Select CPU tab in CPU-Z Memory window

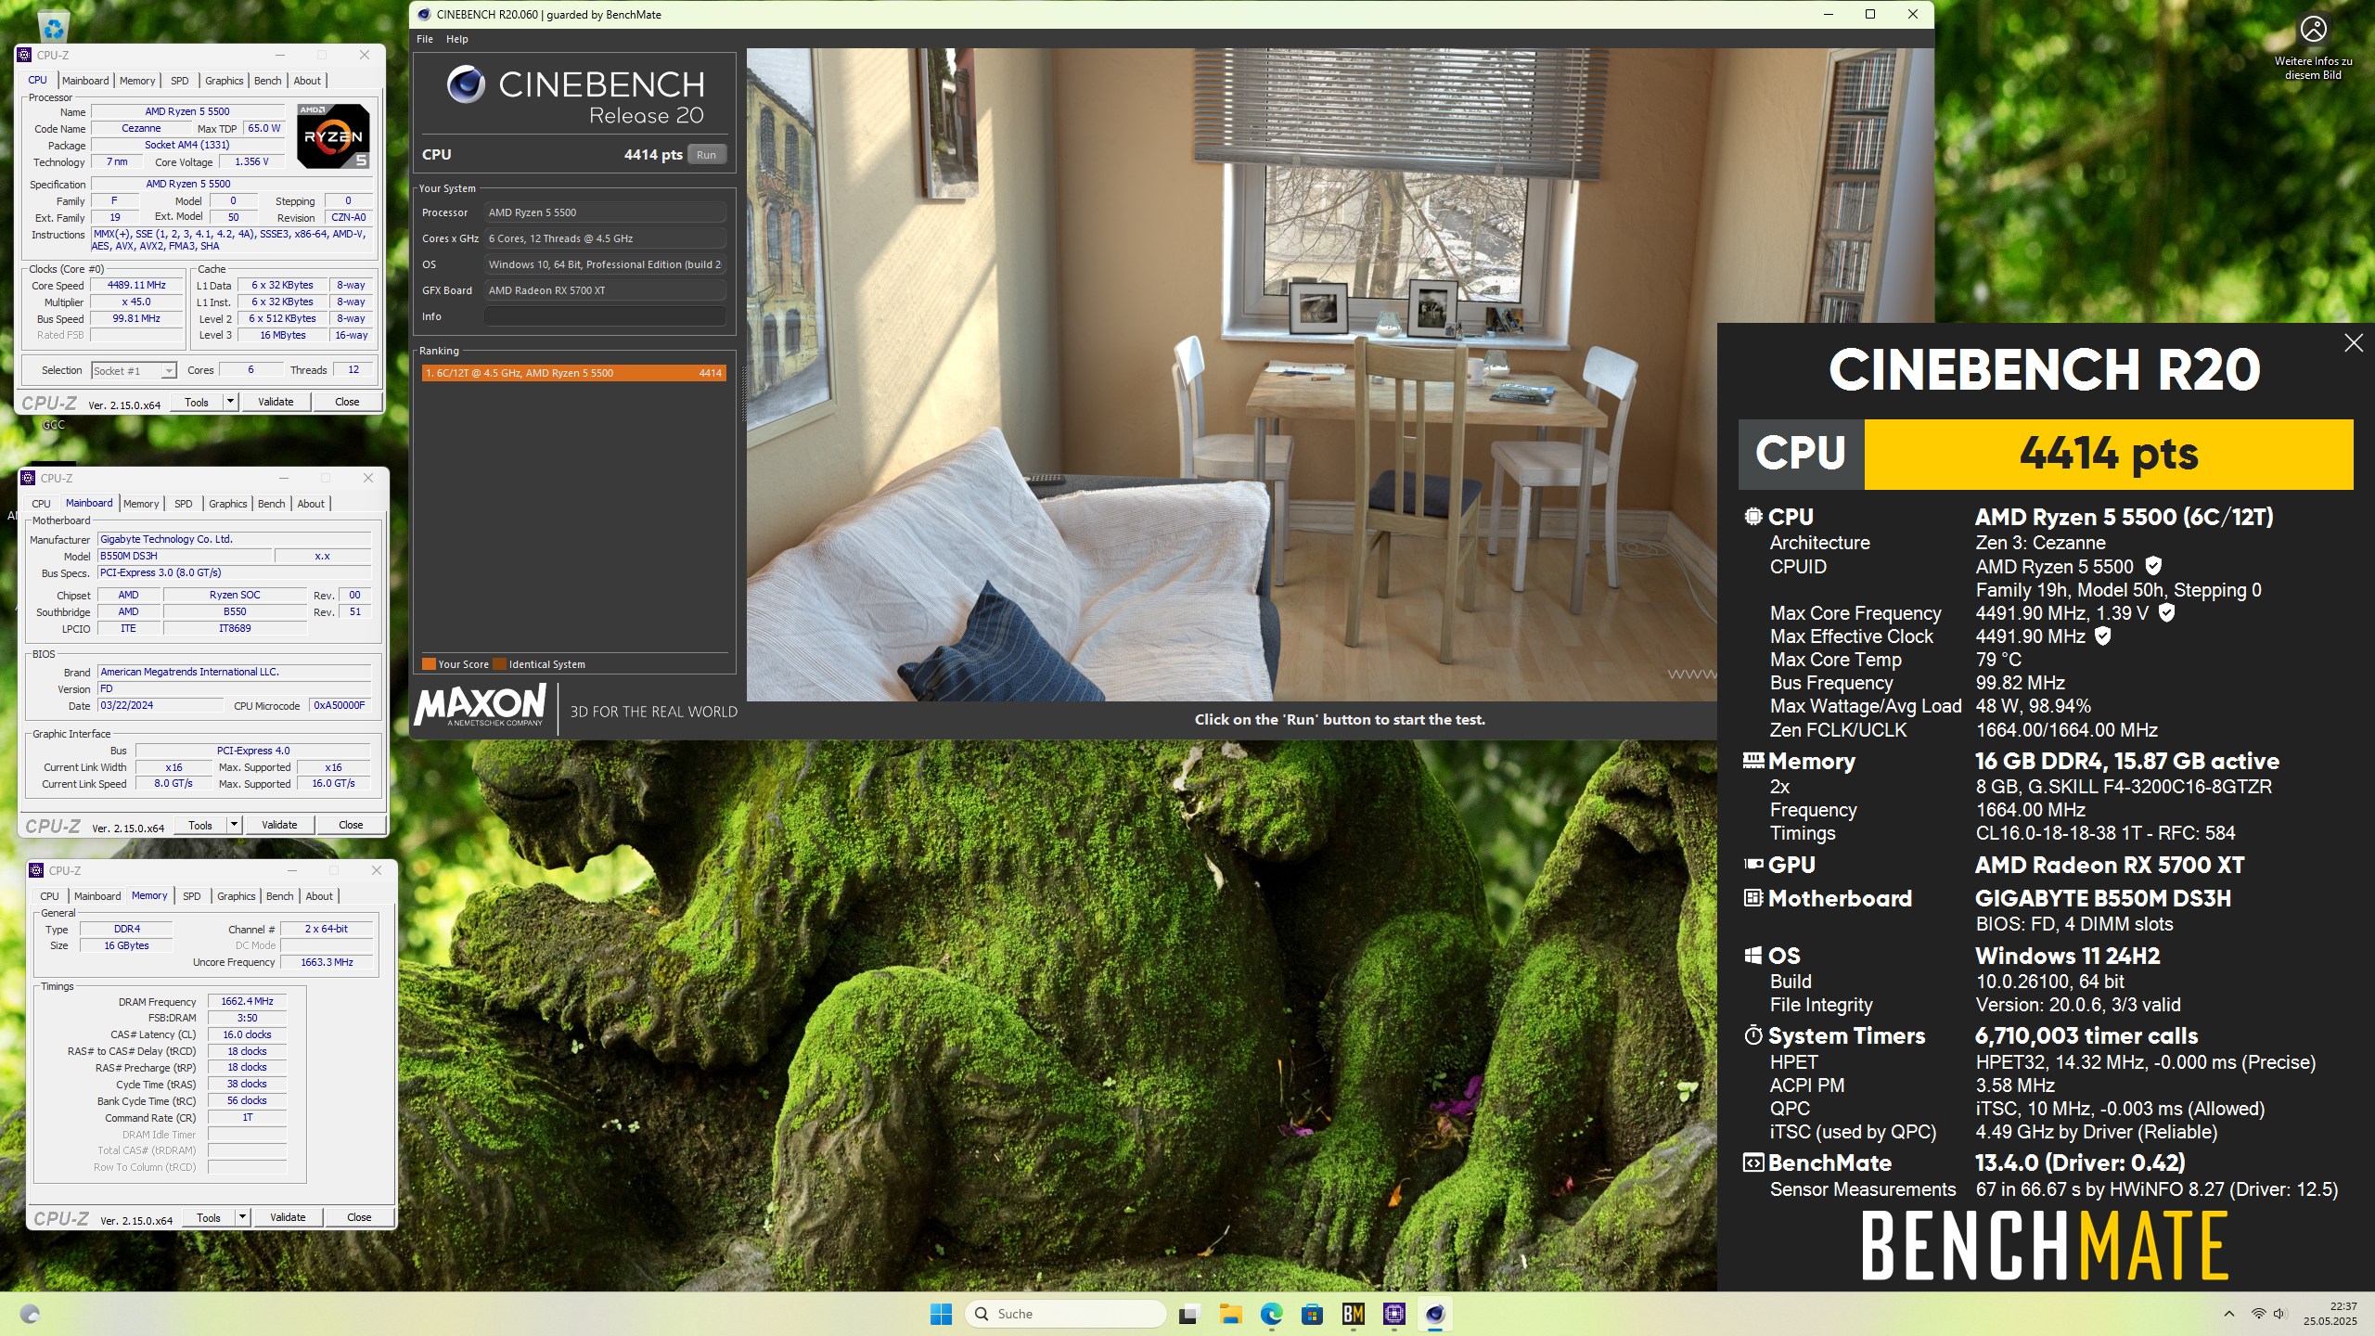pyautogui.click(x=49, y=896)
